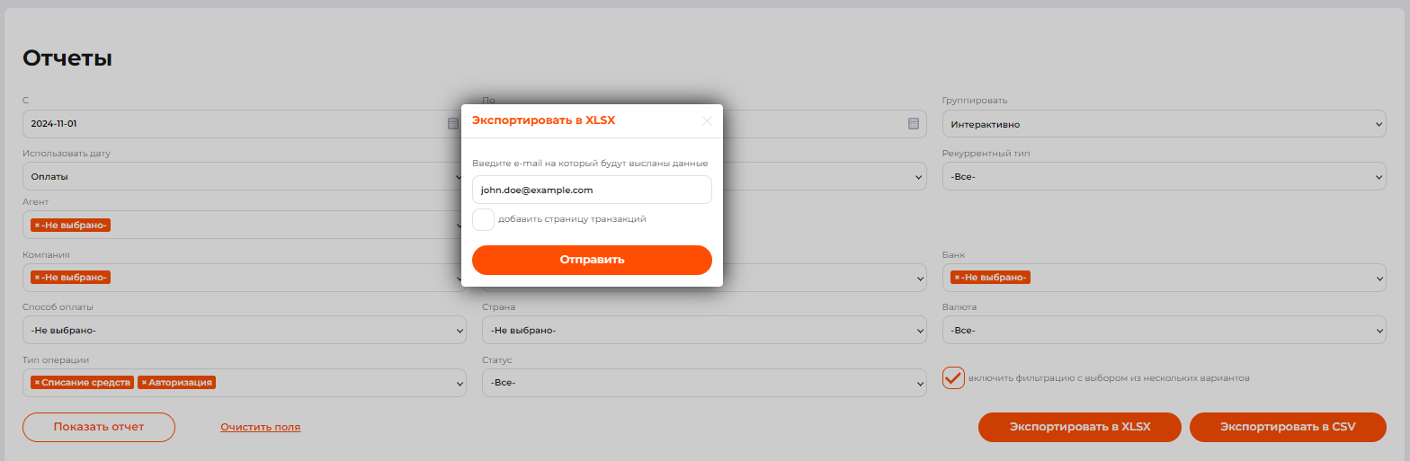The image size is (1410, 461).
Task: Click the e-mail input field
Action: [x=592, y=191]
